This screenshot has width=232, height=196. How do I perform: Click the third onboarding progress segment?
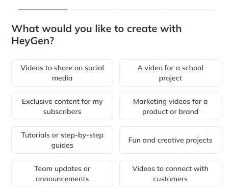coord(142,10)
